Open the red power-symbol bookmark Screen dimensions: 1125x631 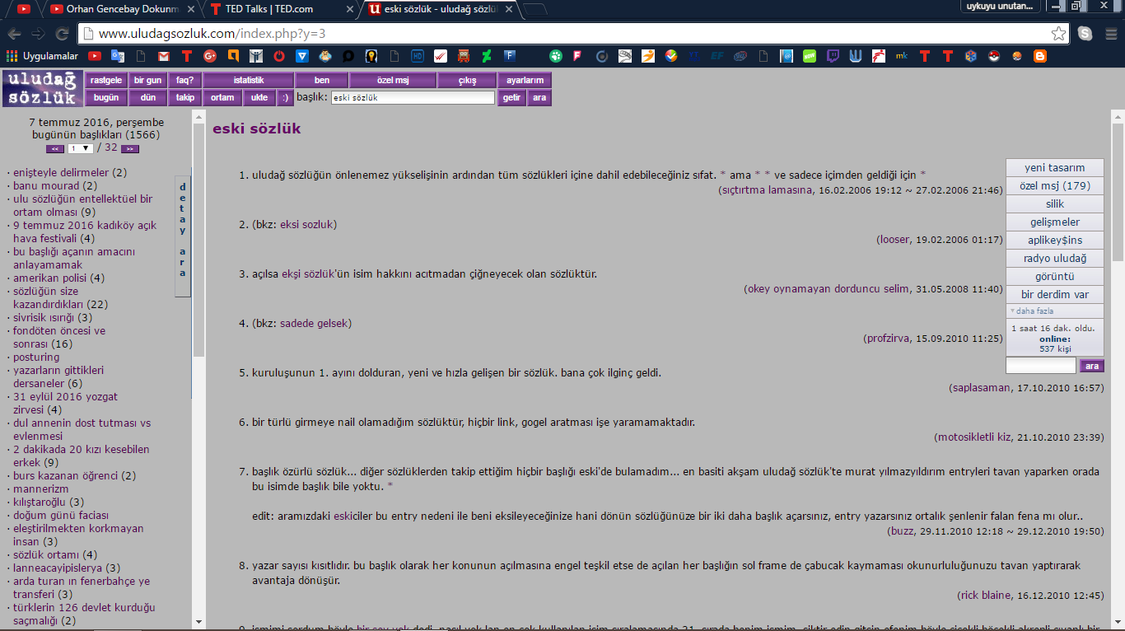pyautogui.click(x=279, y=56)
